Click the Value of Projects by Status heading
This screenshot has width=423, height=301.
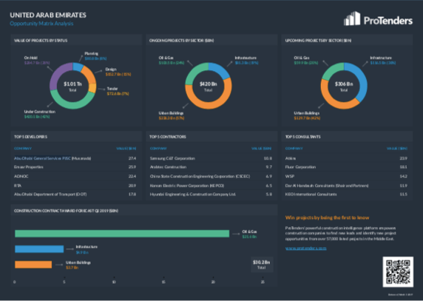click(41, 41)
